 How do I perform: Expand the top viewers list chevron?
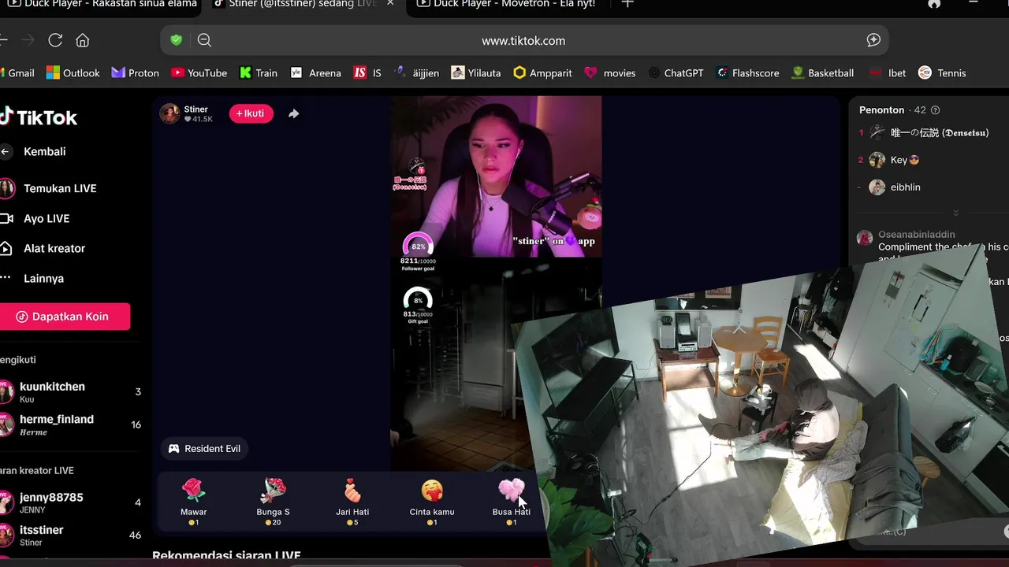click(x=955, y=213)
